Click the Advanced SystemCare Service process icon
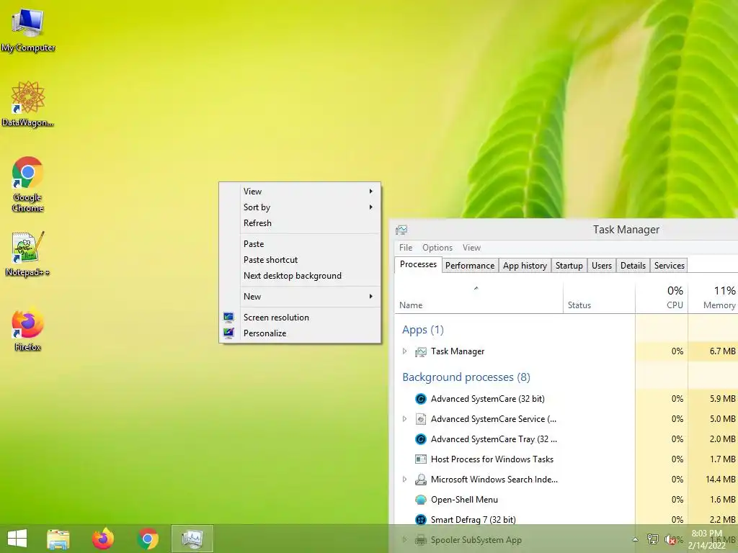Image resolution: width=738 pixels, height=553 pixels. tap(421, 419)
